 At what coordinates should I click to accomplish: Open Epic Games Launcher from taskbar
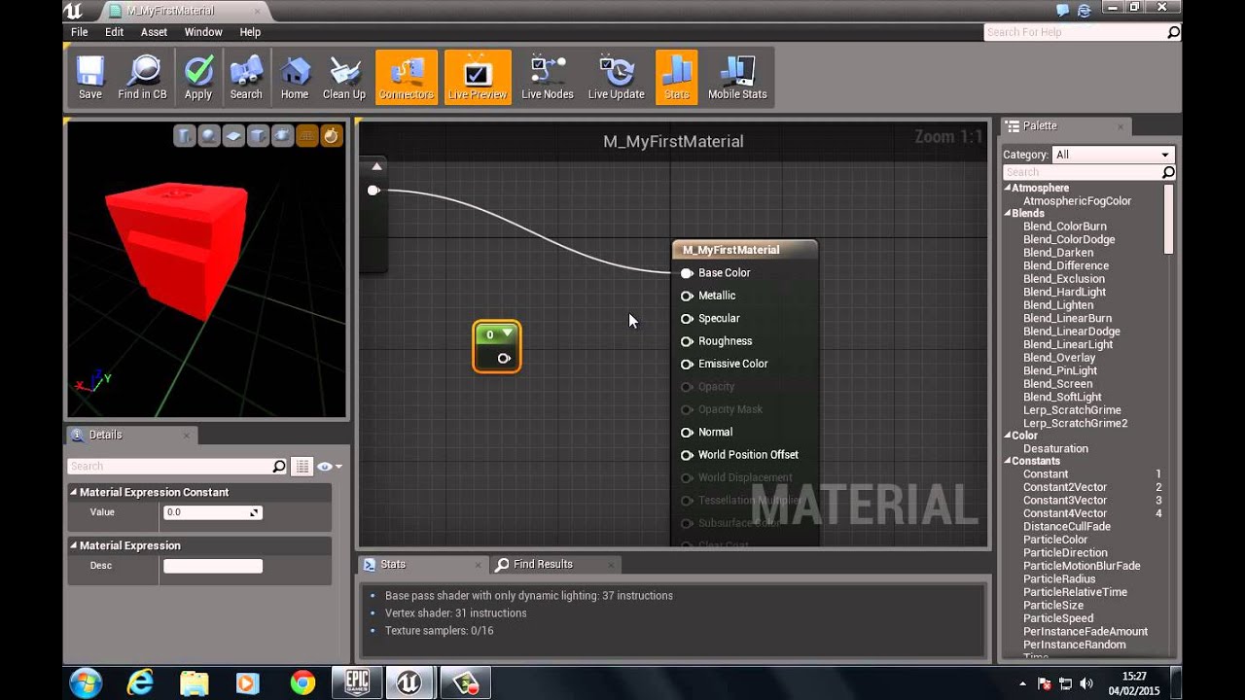point(357,683)
